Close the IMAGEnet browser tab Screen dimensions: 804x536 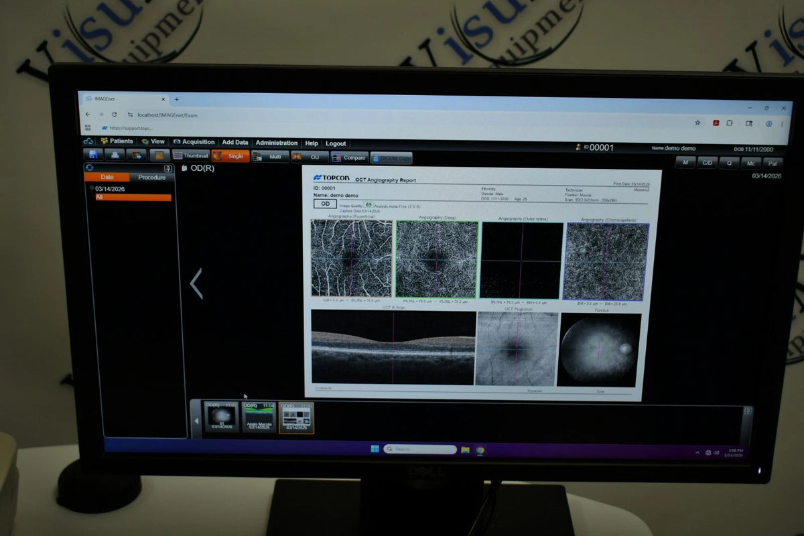pos(163,99)
